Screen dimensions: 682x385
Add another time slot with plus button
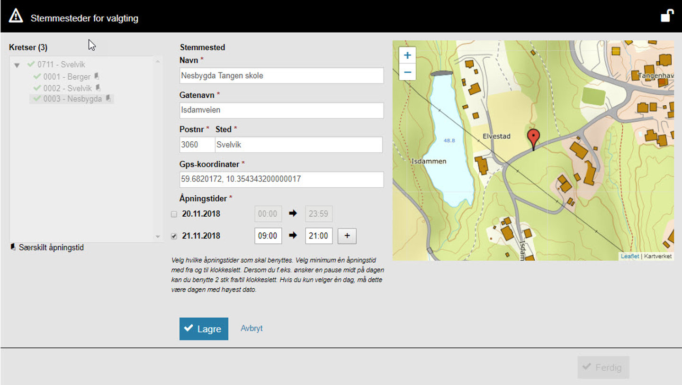coord(347,236)
